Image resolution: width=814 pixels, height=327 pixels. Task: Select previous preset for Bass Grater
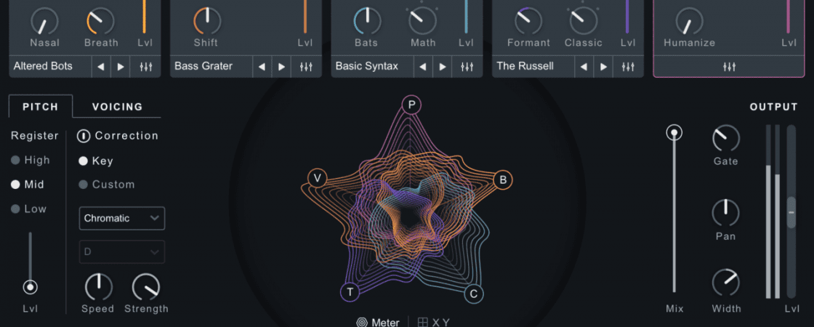tap(262, 67)
